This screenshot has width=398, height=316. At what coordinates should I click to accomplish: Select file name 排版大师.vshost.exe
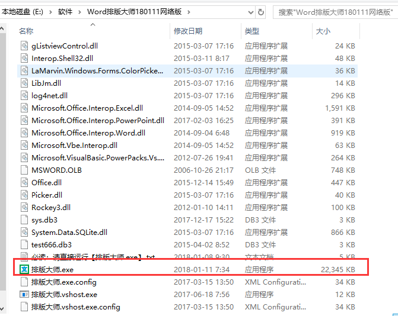tap(64, 294)
